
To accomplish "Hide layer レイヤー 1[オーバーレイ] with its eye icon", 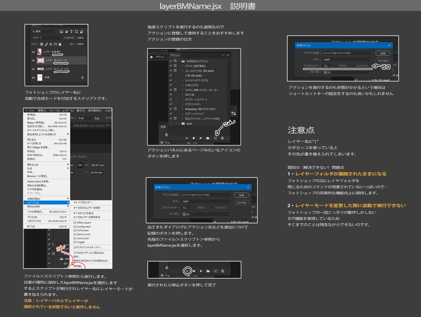I will 34,69.
